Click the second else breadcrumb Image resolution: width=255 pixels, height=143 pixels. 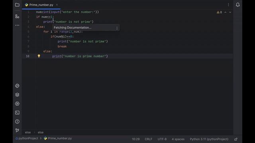coord(41,132)
